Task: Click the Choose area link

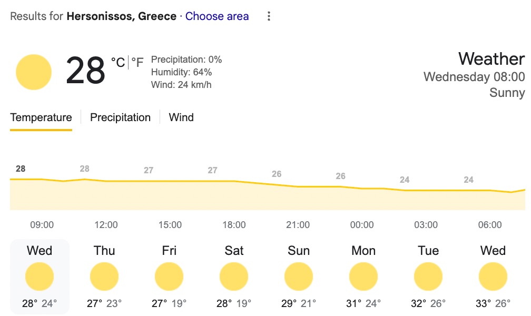Action: point(217,16)
